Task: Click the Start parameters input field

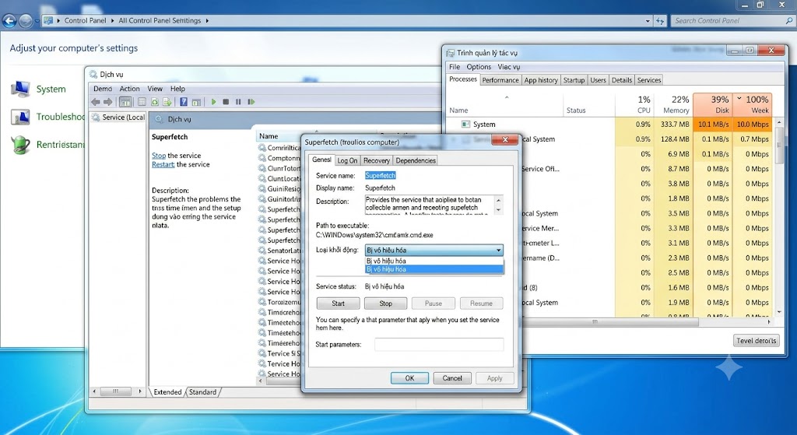Action: pos(439,345)
